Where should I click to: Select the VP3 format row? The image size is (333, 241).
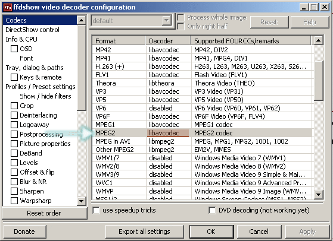[202, 91]
